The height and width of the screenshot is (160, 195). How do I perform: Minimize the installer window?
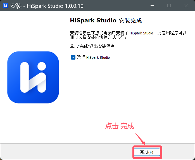pos(152,6)
